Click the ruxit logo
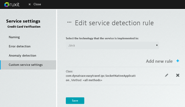Image resolution: width=185 pixels, height=107 pixels. point(12,4)
